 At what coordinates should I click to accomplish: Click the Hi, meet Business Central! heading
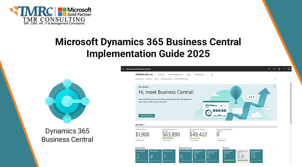point(166,92)
